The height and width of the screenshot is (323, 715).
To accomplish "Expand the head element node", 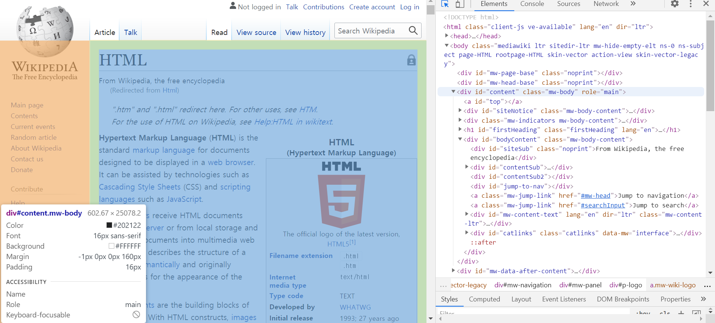I will click(447, 36).
